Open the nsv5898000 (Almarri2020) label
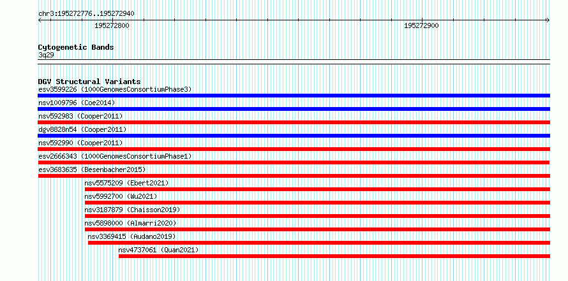The image size is (568, 281). [130, 223]
